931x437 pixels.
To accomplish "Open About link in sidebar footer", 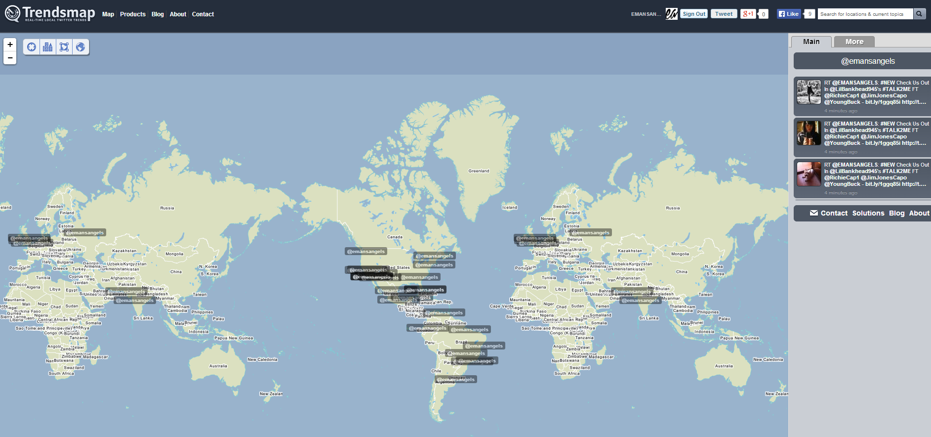I will tap(919, 213).
